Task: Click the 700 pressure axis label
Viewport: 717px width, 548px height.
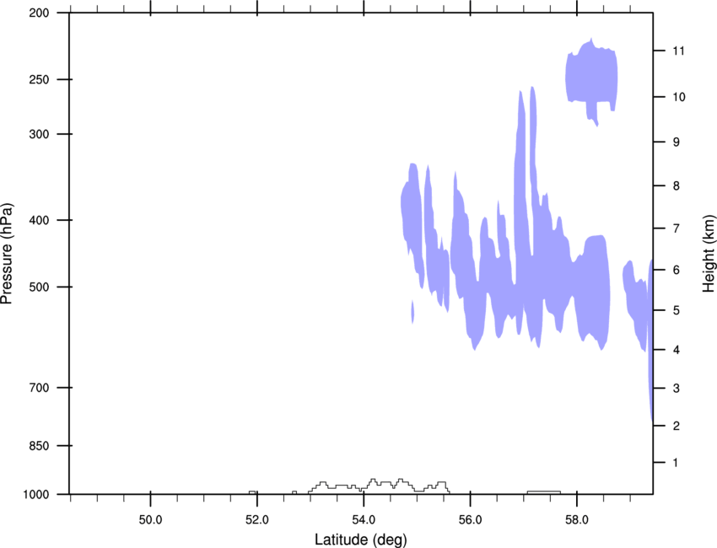Action: click(x=39, y=388)
